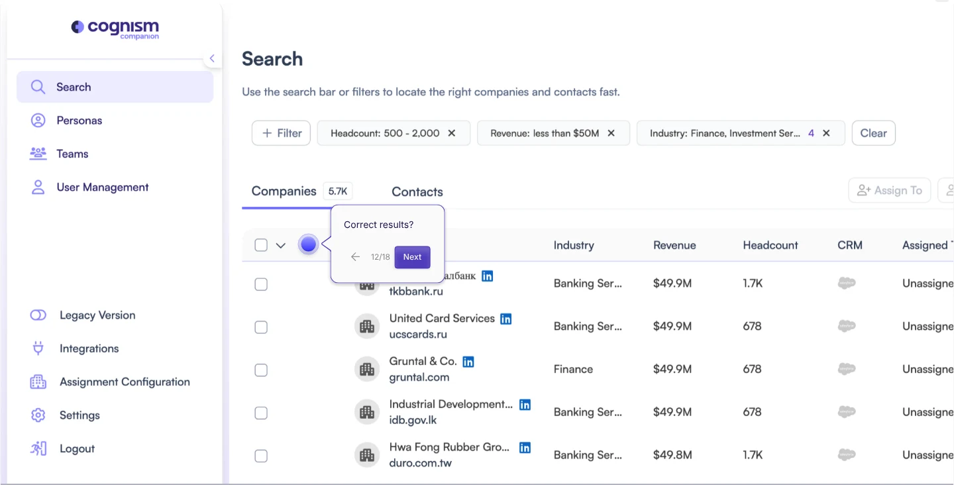The width and height of the screenshot is (954, 485).
Task: Click the Revenue column header
Action: coord(674,245)
